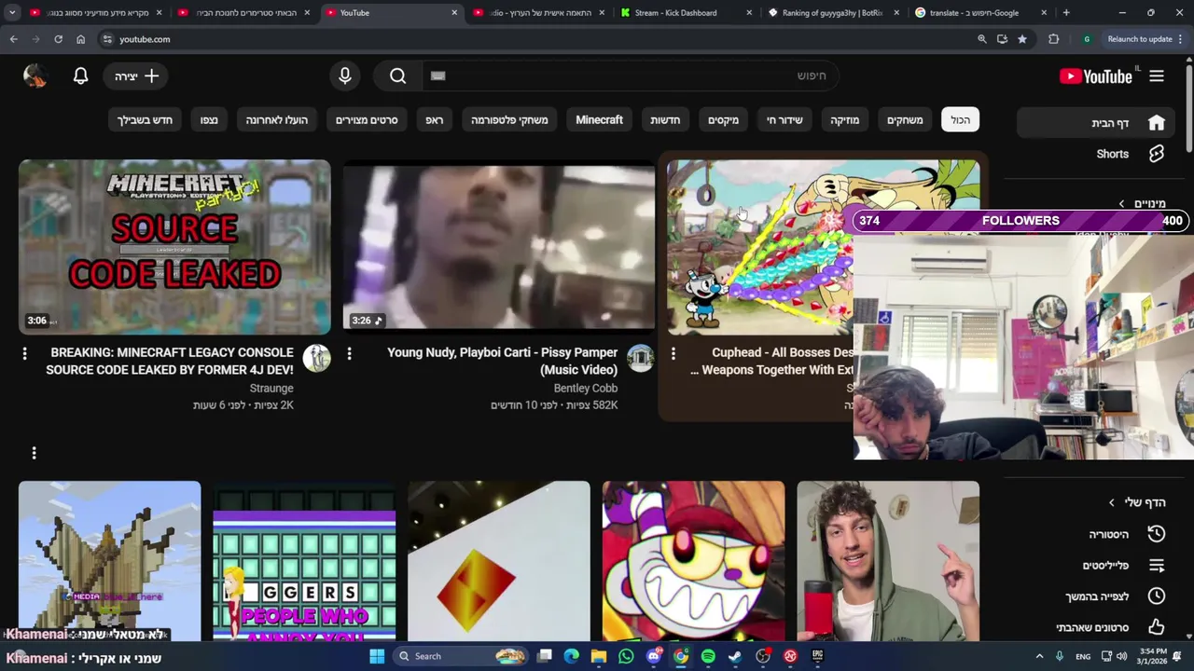Open the on-screen keyboard icon in search
This screenshot has height=671, width=1194.
click(x=438, y=76)
